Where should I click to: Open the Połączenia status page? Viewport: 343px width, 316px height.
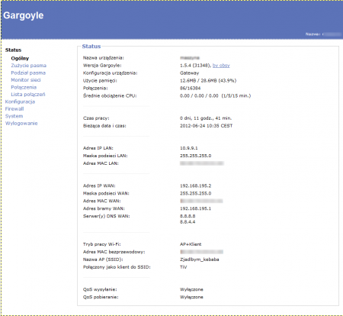(x=24, y=87)
